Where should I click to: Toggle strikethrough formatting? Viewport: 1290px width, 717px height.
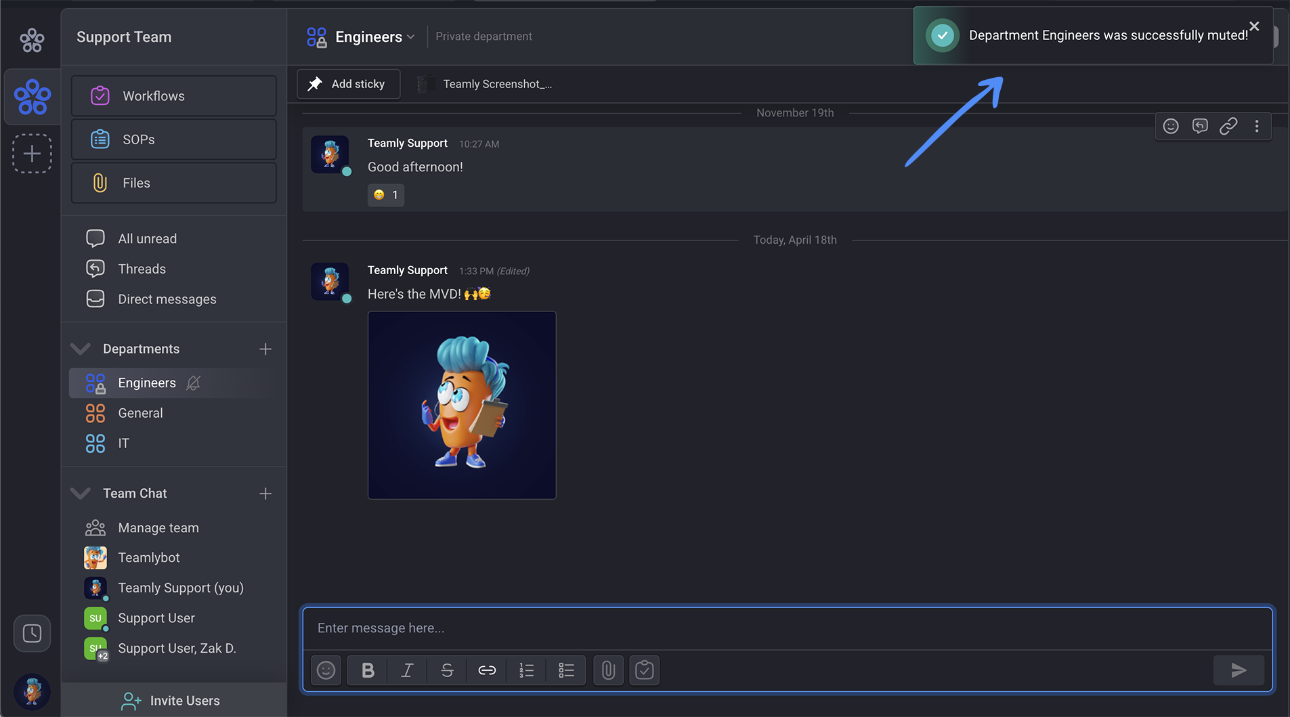(x=447, y=670)
